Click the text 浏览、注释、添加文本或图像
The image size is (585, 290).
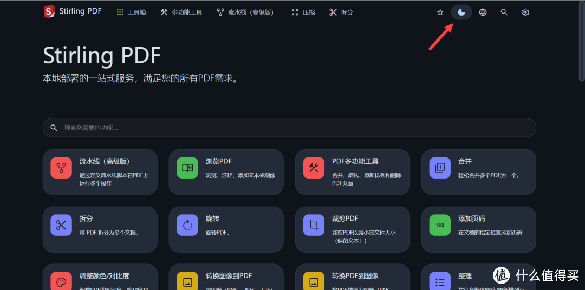click(x=240, y=175)
